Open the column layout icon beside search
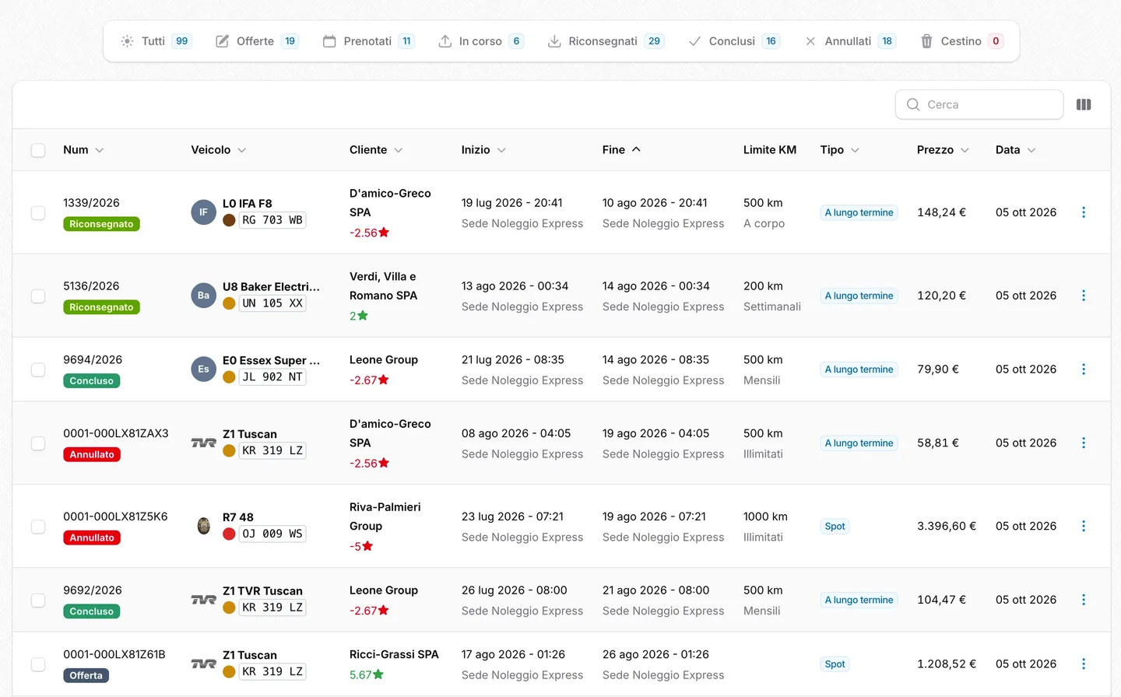 [x=1083, y=104]
